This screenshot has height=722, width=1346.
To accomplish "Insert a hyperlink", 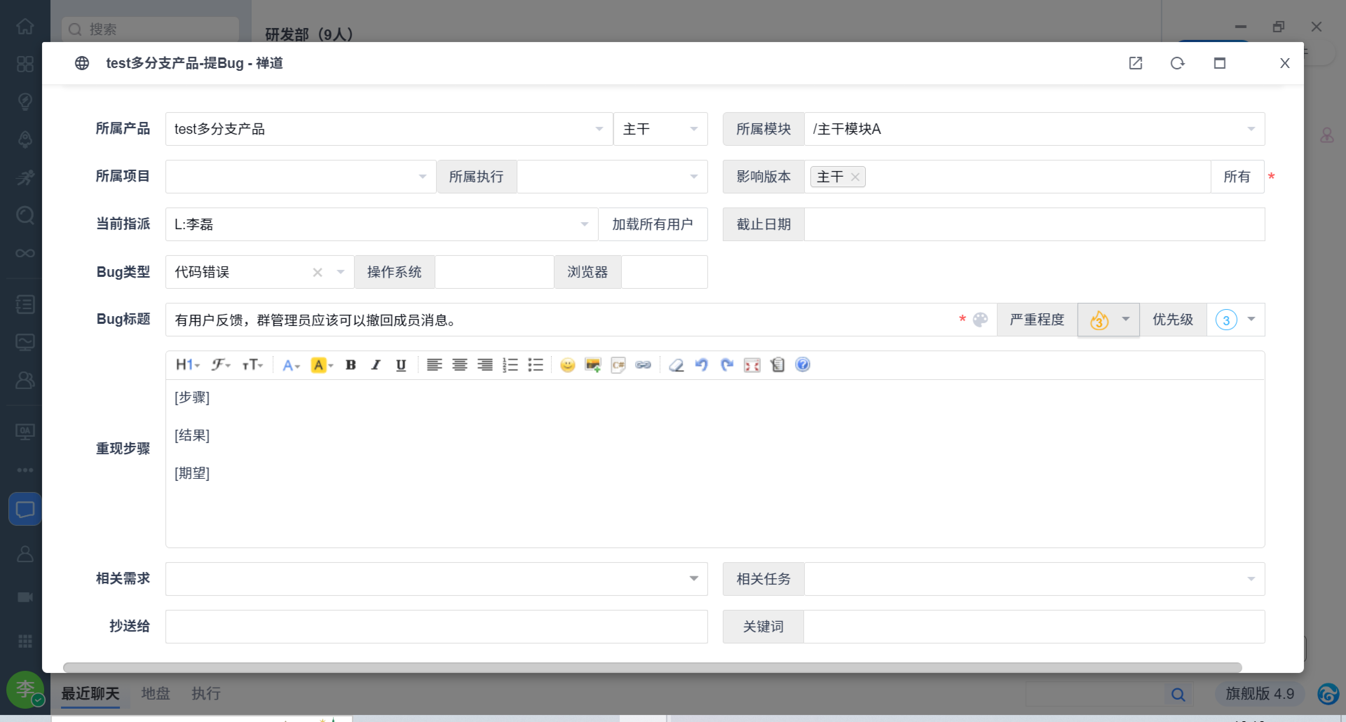I will point(643,365).
